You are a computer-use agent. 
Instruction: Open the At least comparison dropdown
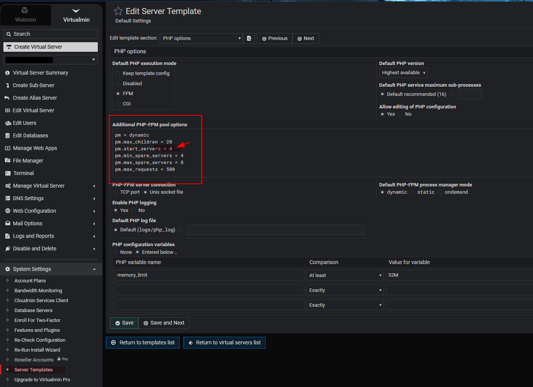345,275
